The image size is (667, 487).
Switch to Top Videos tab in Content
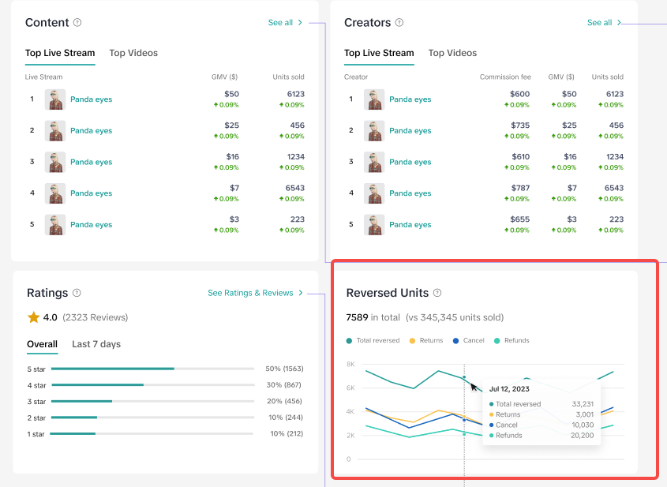coord(133,53)
